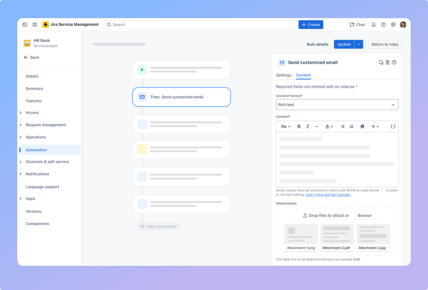Switch to the Content tab
The width and height of the screenshot is (428, 290).
[304, 75]
